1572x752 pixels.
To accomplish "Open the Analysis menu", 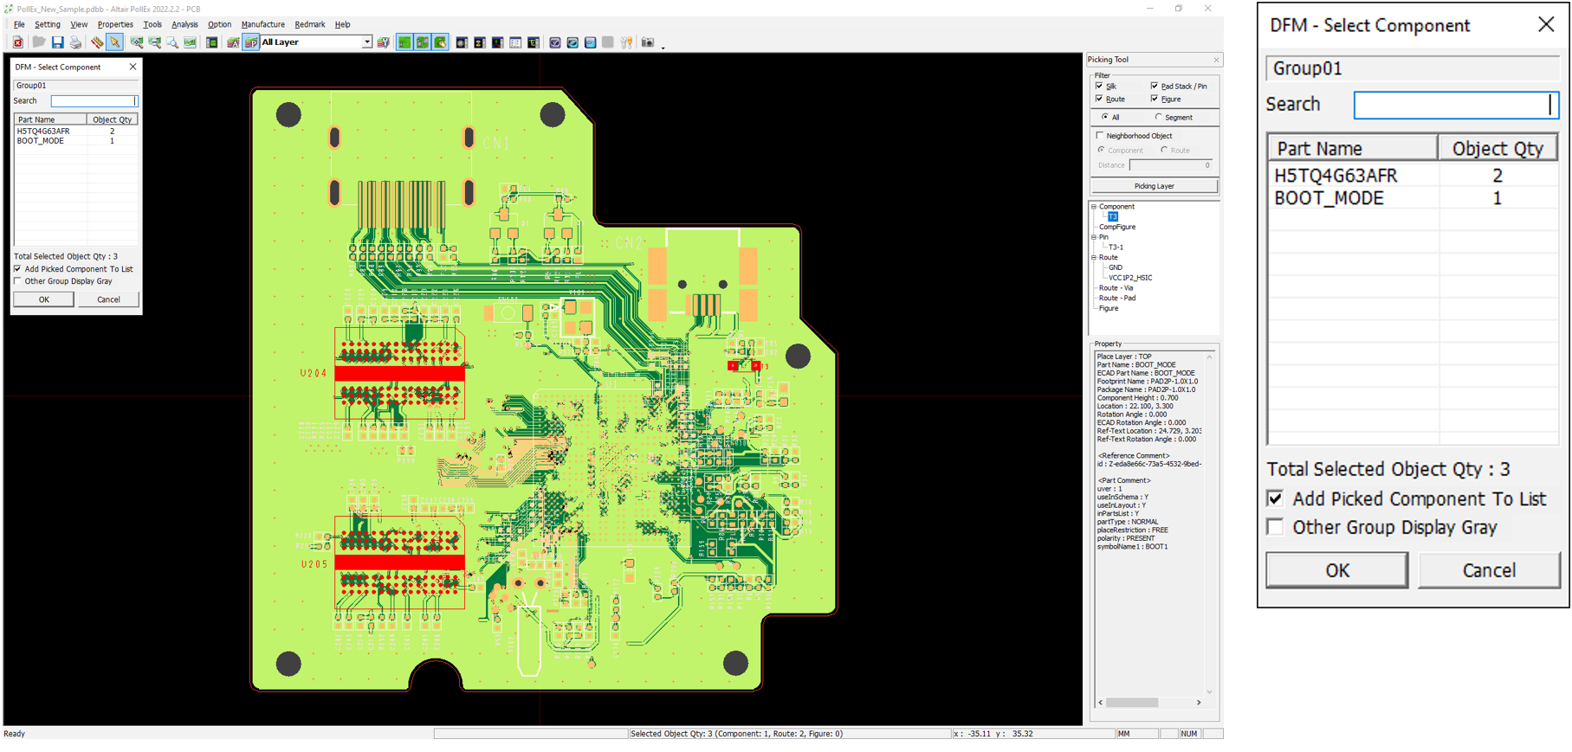I will 184,24.
